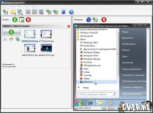Click the Музыка link in start menu
153x113 pixels.
tap(126, 50)
